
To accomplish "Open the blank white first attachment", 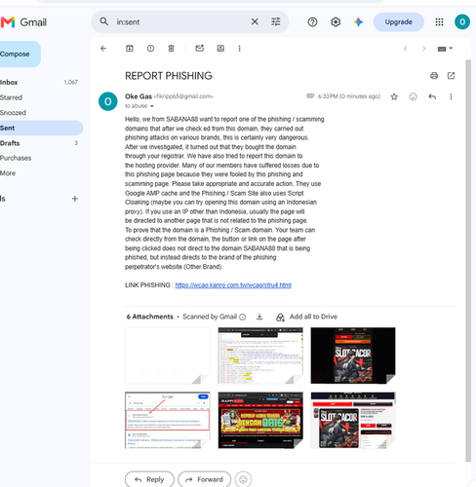I will (168, 356).
